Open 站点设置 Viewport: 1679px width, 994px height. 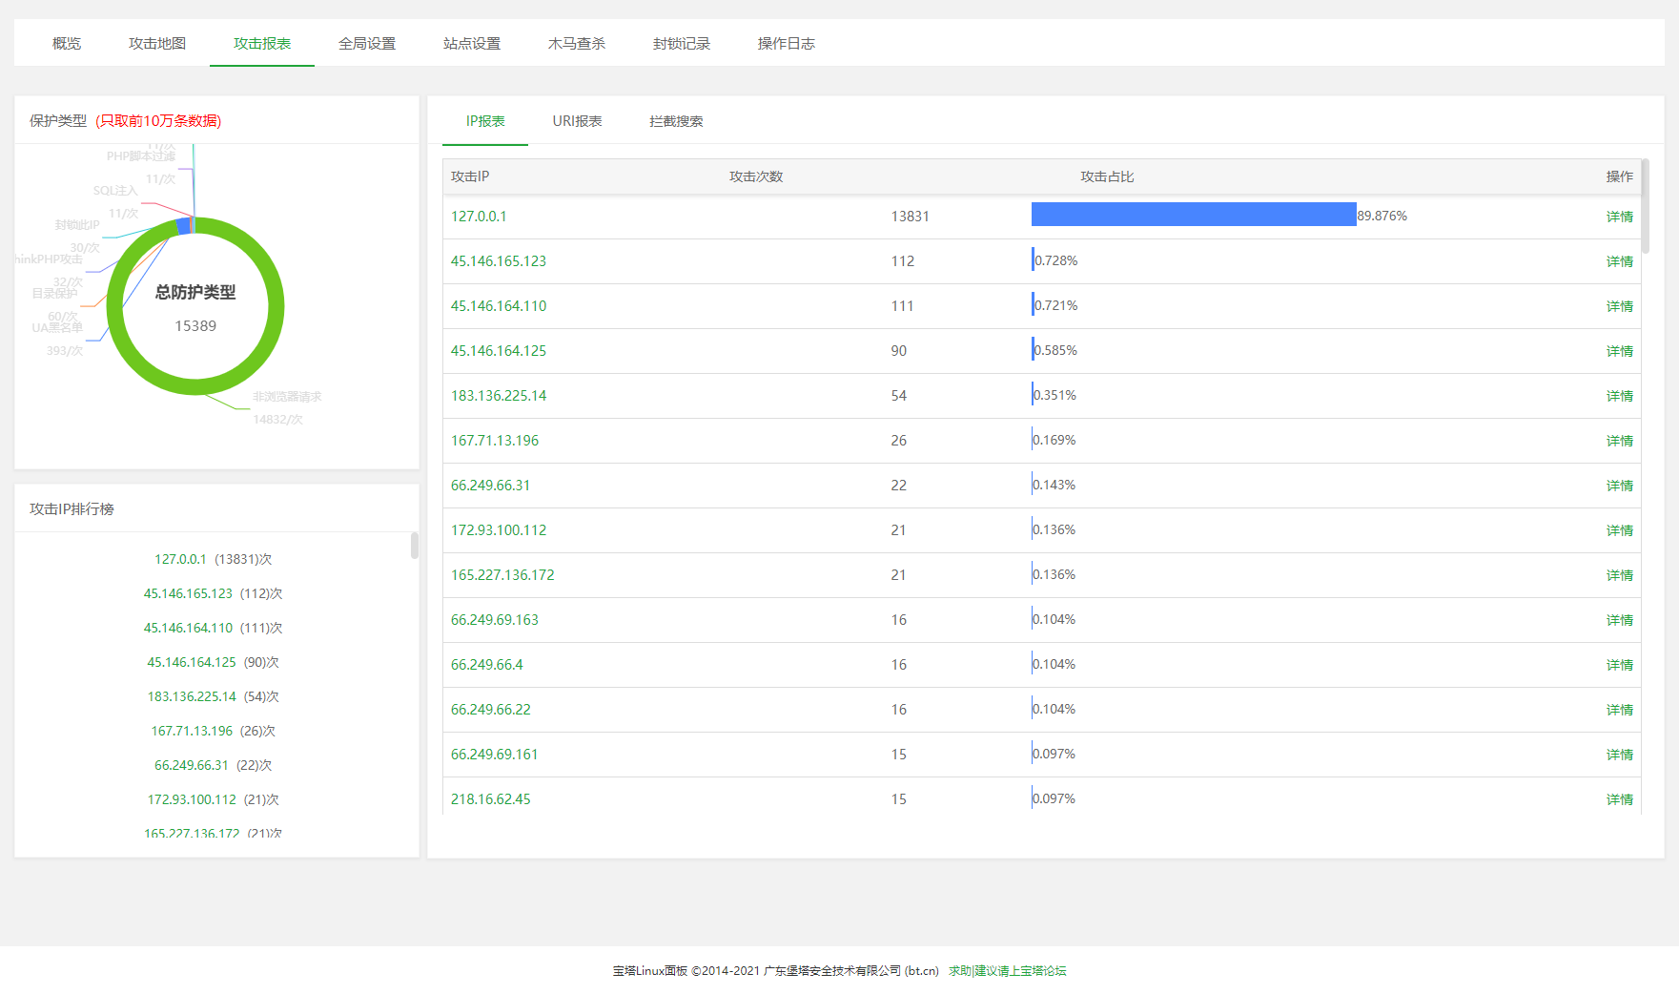coord(472,43)
